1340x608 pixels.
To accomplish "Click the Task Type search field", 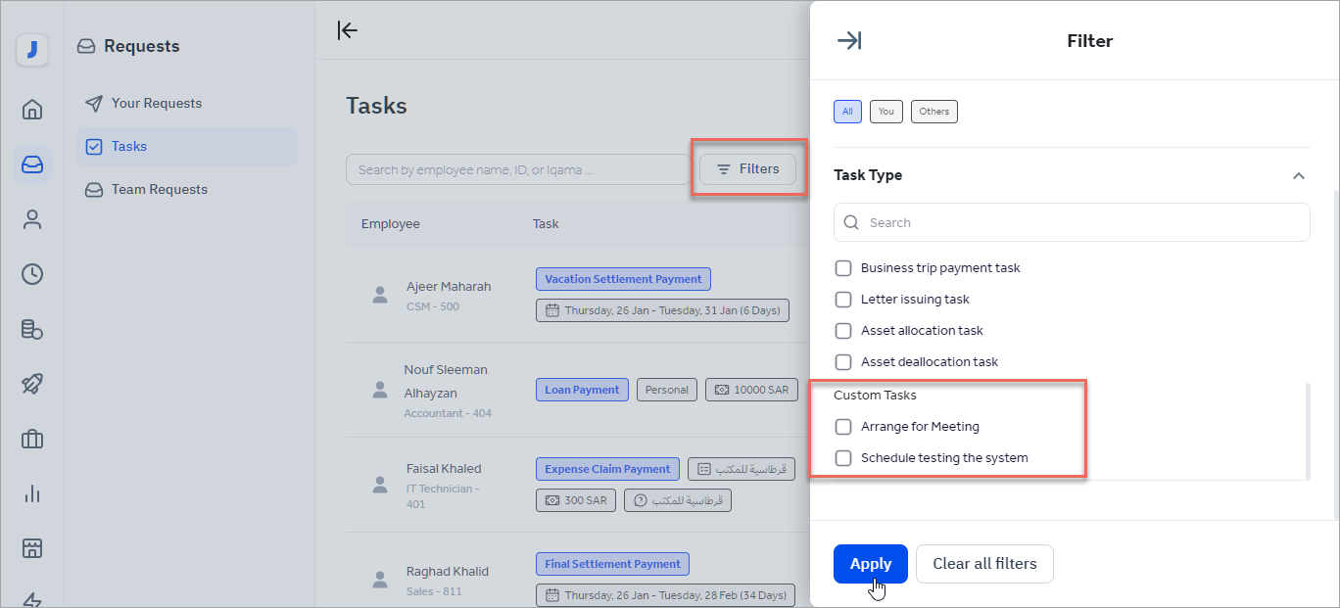I will pyautogui.click(x=1072, y=222).
